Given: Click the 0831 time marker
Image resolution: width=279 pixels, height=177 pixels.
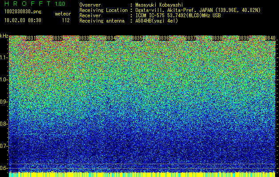Looking at the screenshot, I should tap(31, 38).
